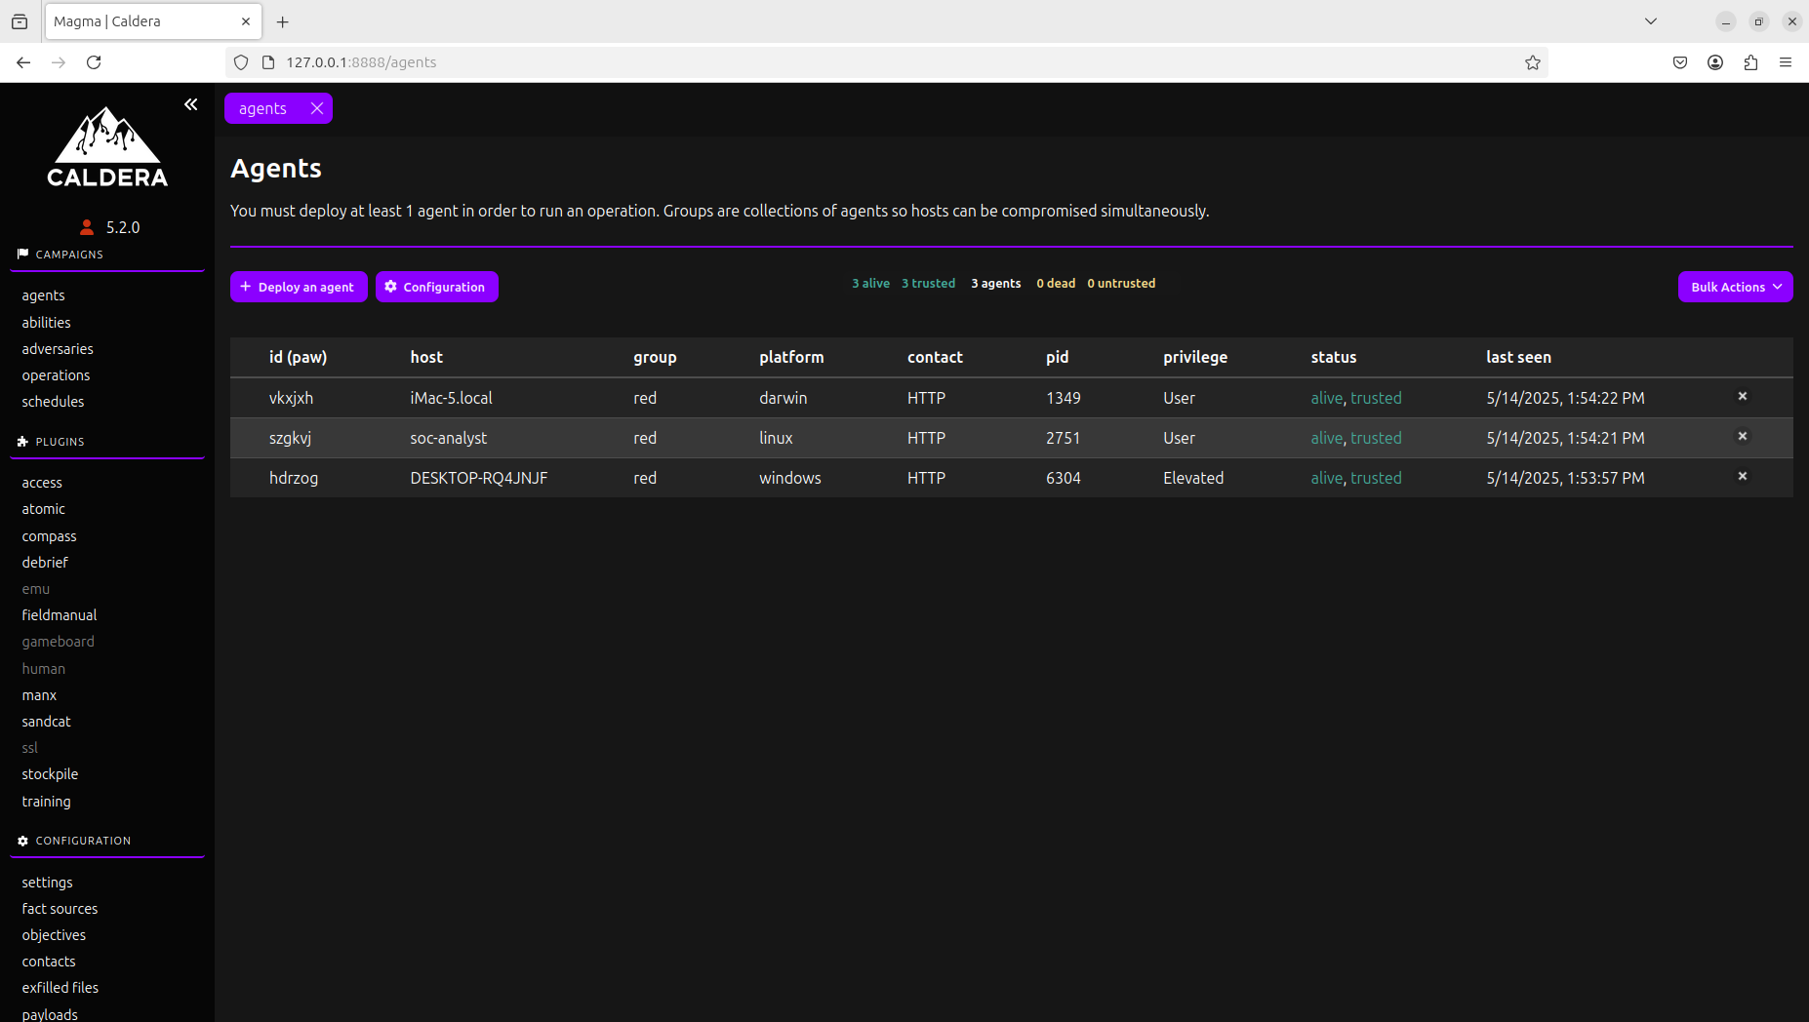
Task: Expand the Bulk Actions dropdown
Action: pos(1735,287)
